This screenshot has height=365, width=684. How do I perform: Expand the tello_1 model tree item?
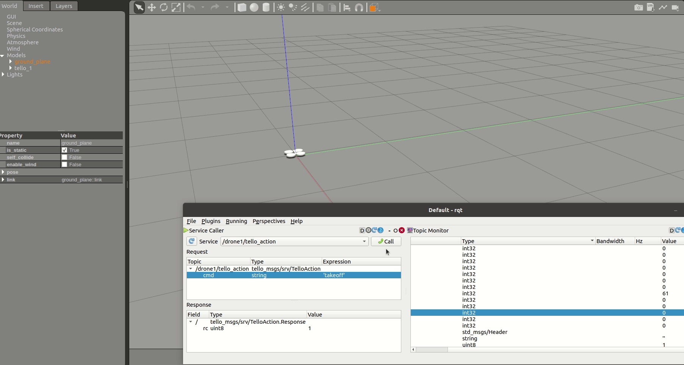coord(11,68)
